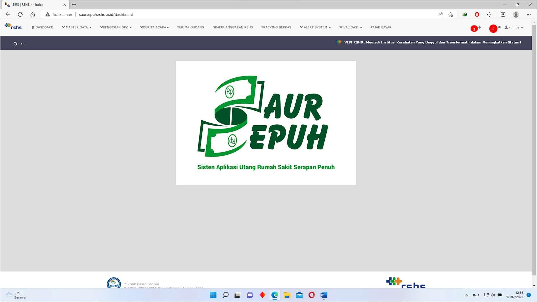
Task: Open the browser extensions puzzle icon
Action: [x=490, y=14]
